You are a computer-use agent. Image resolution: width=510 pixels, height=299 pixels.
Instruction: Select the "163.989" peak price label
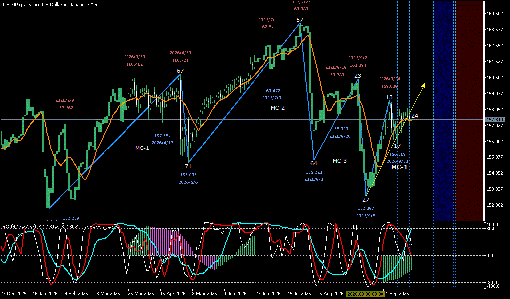click(299, 9)
